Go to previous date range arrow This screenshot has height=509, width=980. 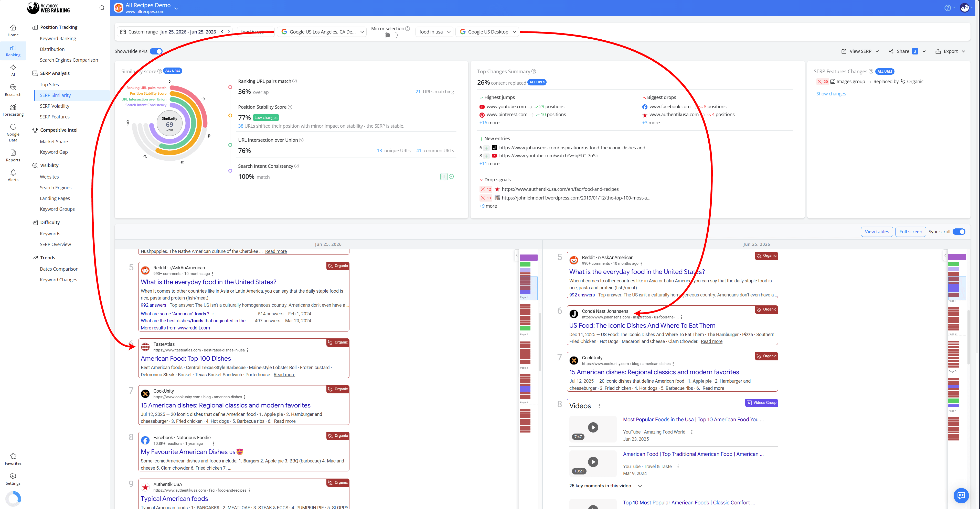coord(222,31)
